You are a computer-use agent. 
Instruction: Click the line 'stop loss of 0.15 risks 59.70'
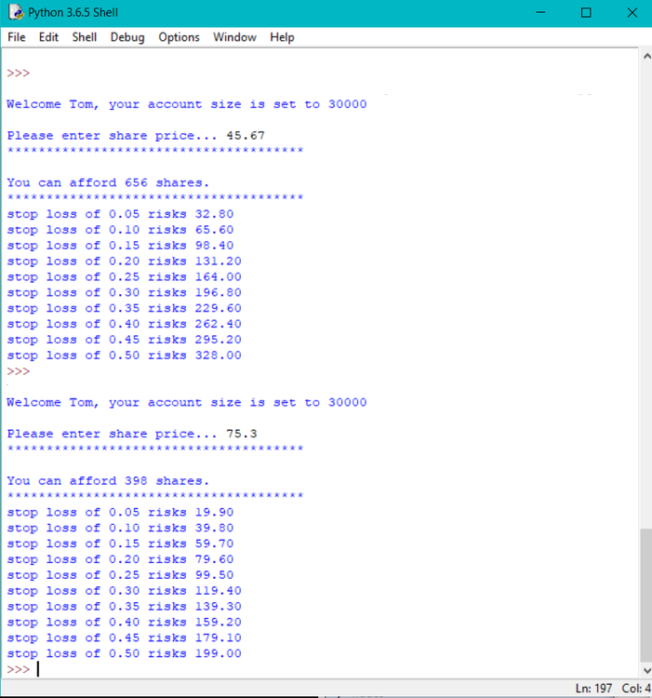click(120, 544)
